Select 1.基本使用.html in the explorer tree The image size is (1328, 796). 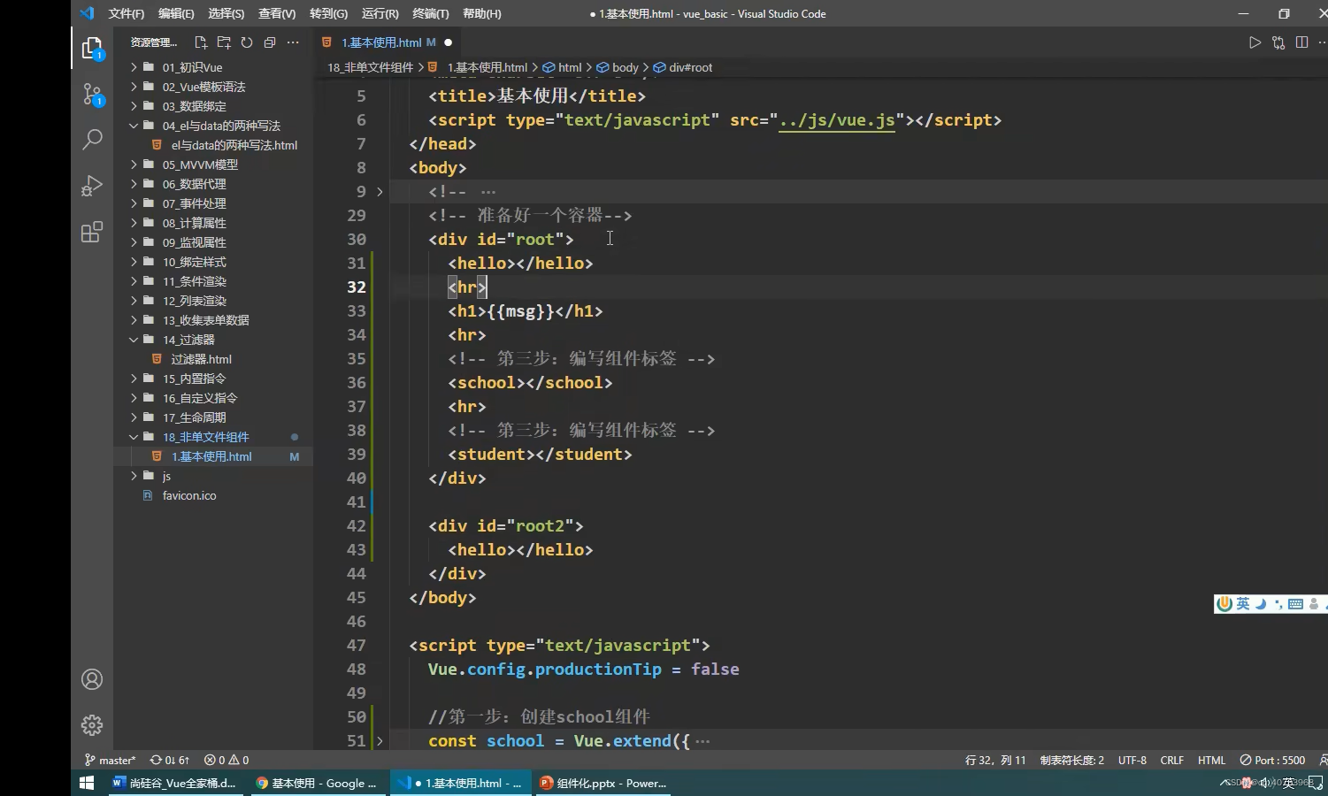click(x=211, y=456)
